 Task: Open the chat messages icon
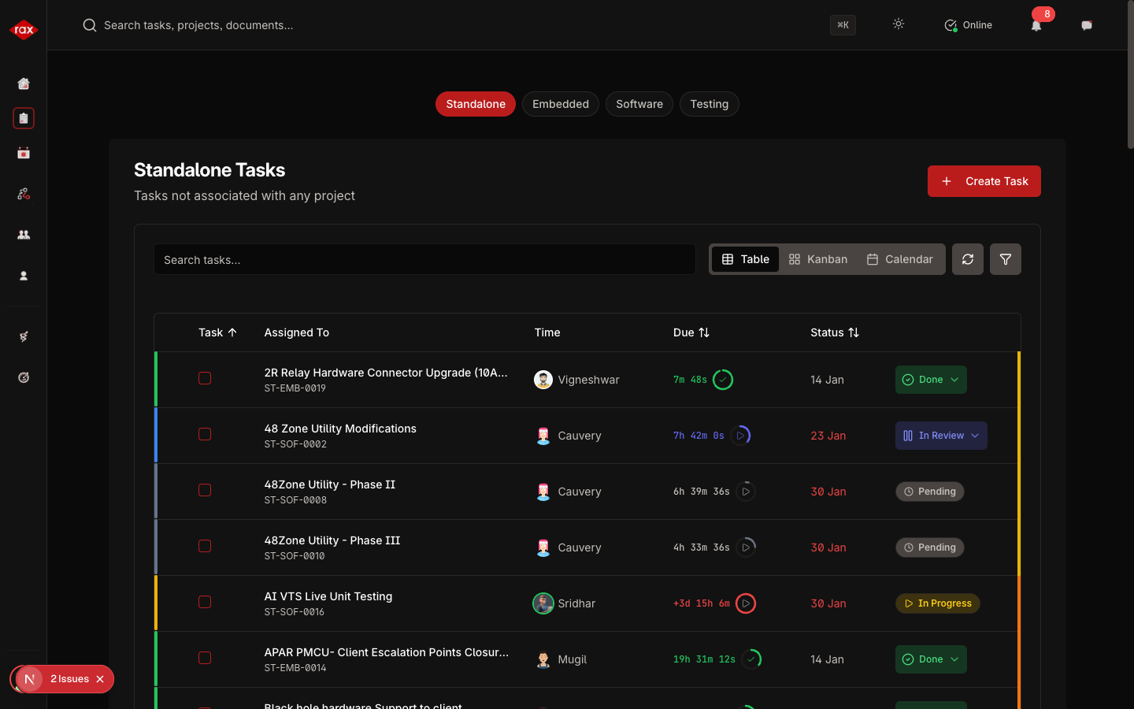point(1087,25)
